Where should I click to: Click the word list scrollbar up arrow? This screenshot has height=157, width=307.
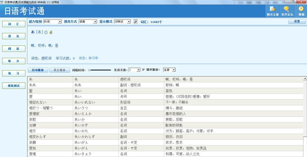click(305, 78)
